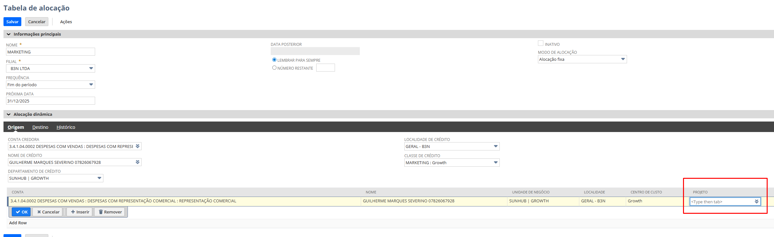Click the double-chevron icon in Projeto field
This screenshot has height=237, width=774.
click(x=757, y=202)
